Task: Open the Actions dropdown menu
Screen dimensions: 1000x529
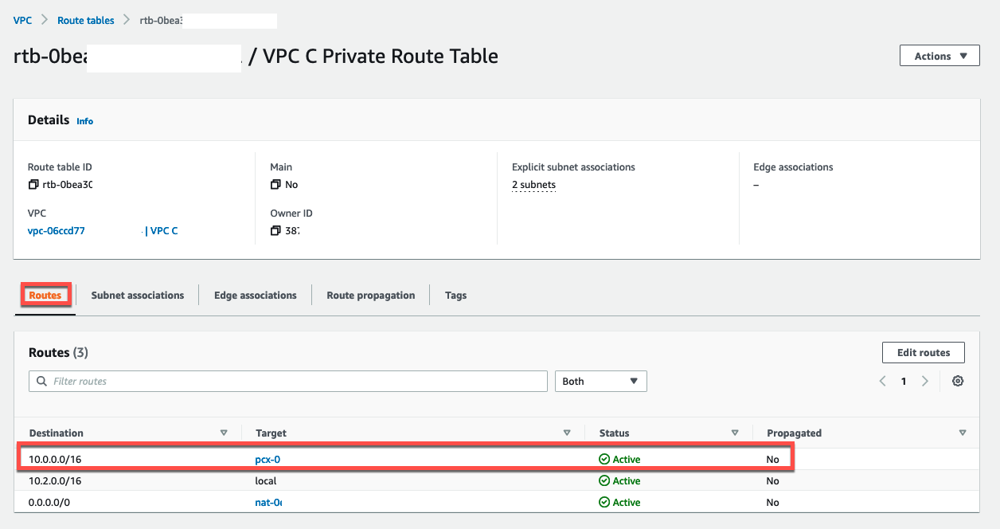Action: pos(939,56)
